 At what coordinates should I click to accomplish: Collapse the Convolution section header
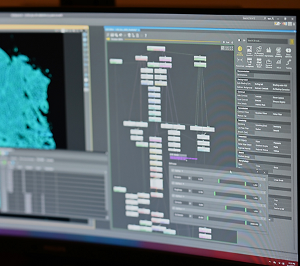(263, 109)
